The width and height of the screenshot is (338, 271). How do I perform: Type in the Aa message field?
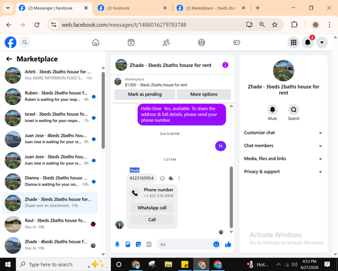(185, 244)
